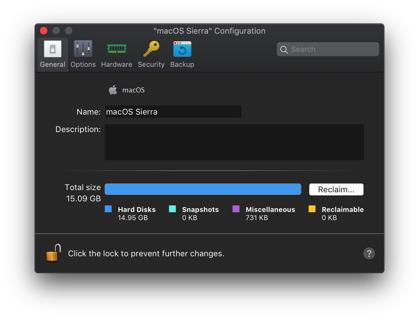419x319 pixels.
Task: Click the window title "macOS Sierra" Configuration
Action: (x=209, y=31)
